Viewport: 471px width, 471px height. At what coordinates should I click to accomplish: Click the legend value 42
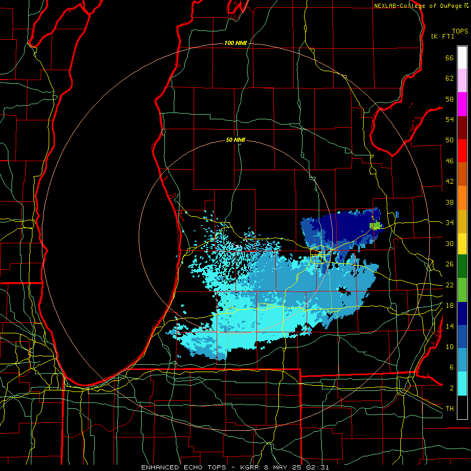(x=450, y=182)
